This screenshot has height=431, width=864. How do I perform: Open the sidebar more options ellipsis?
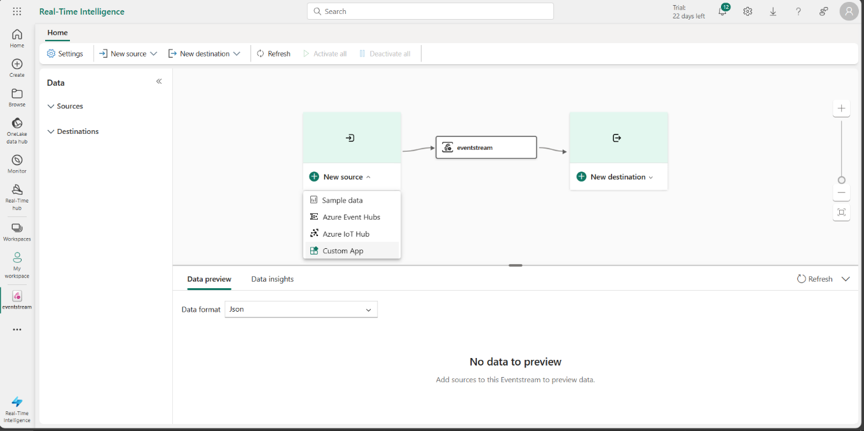pos(17,329)
